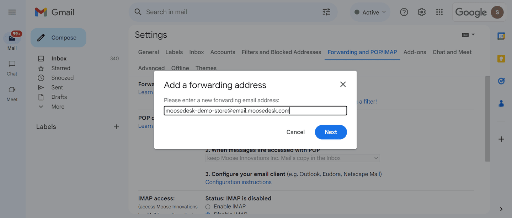This screenshot has width=512, height=218.
Task: Open Google Calendar side panel icon
Action: [501, 36]
